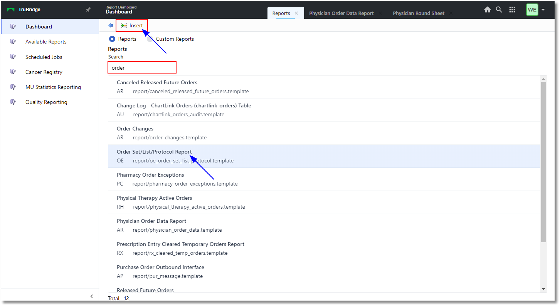This screenshot has width=560, height=306.
Task: Switch to the Reports tab
Action: click(281, 13)
